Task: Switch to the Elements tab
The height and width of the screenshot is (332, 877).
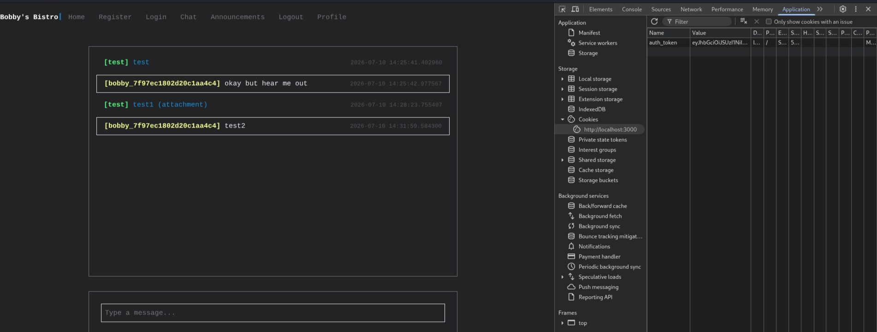Action: pos(601,9)
